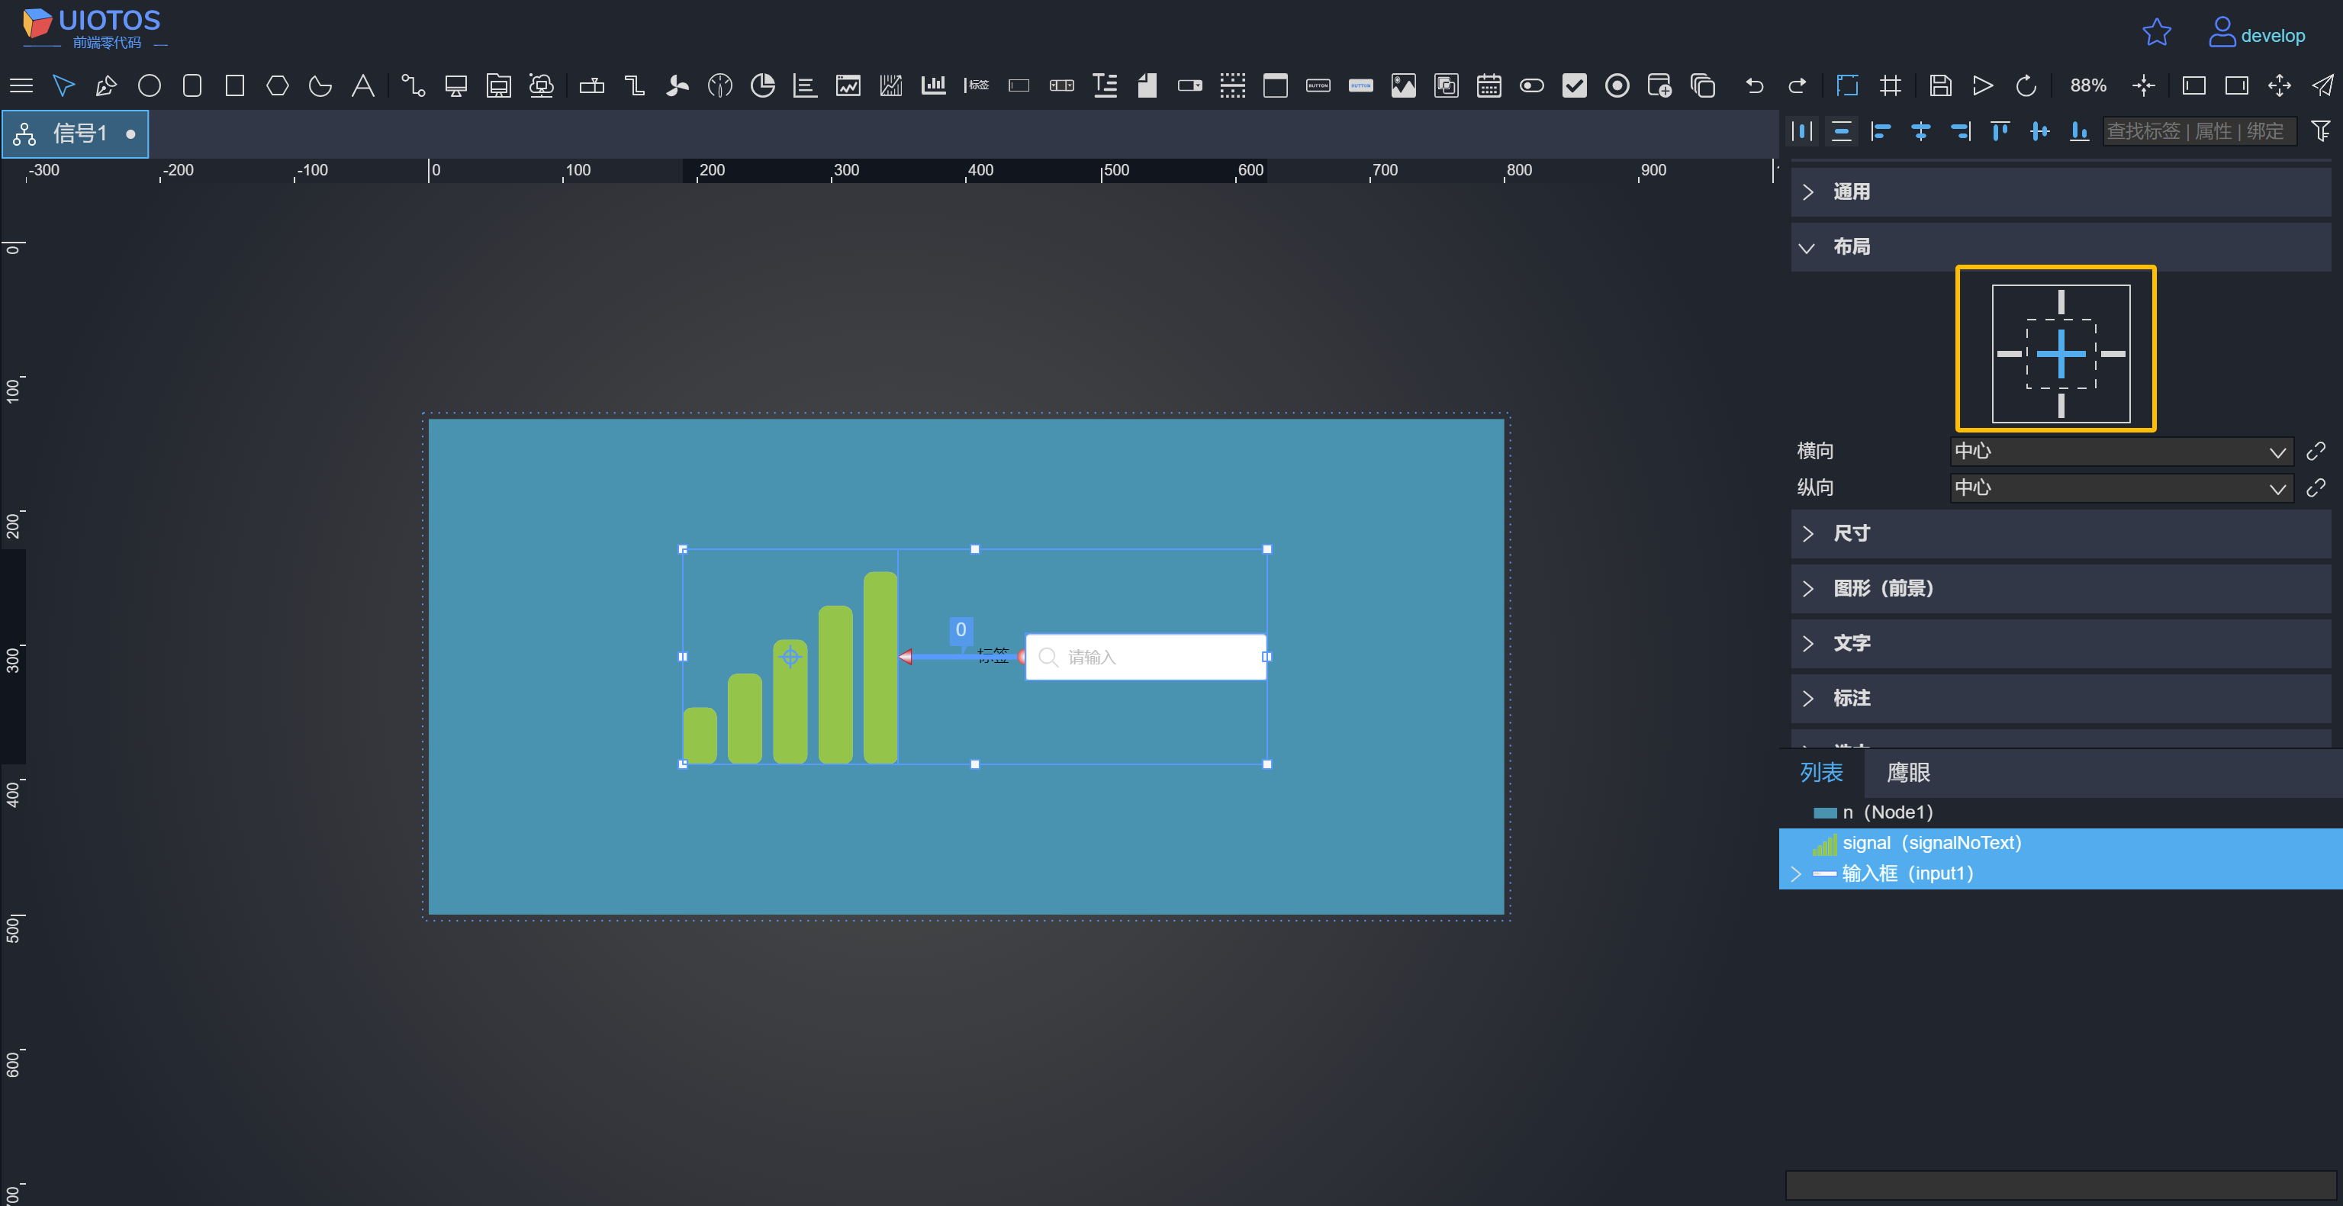The height and width of the screenshot is (1206, 2343).
Task: Open the filter icon beside search
Action: point(2320,132)
